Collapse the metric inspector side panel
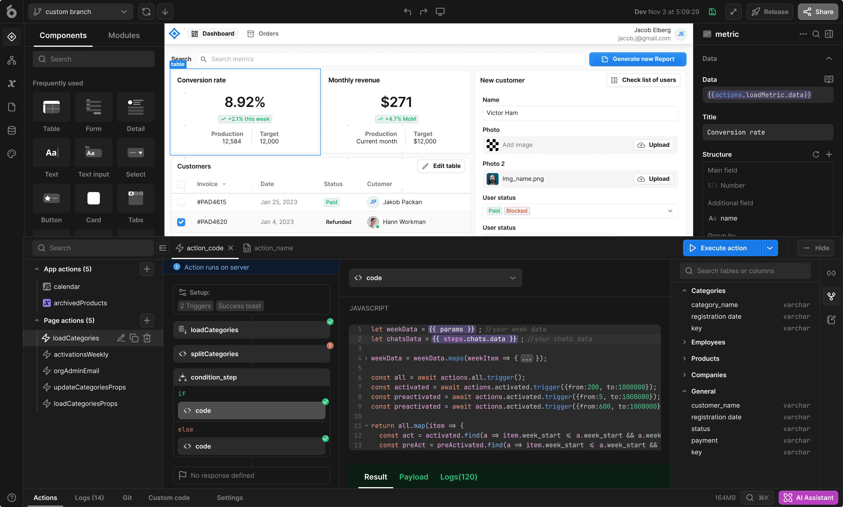Screen dimensions: 843x507 click(829, 34)
